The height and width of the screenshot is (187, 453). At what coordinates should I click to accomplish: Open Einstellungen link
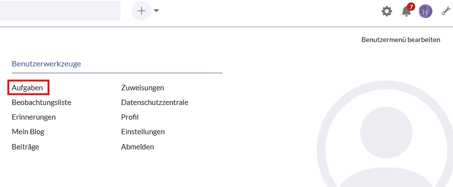tap(143, 132)
